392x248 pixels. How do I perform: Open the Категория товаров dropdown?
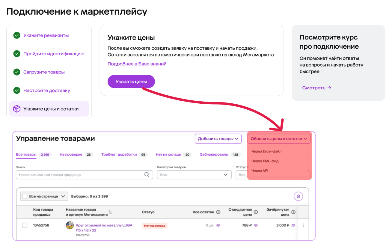tap(194, 175)
